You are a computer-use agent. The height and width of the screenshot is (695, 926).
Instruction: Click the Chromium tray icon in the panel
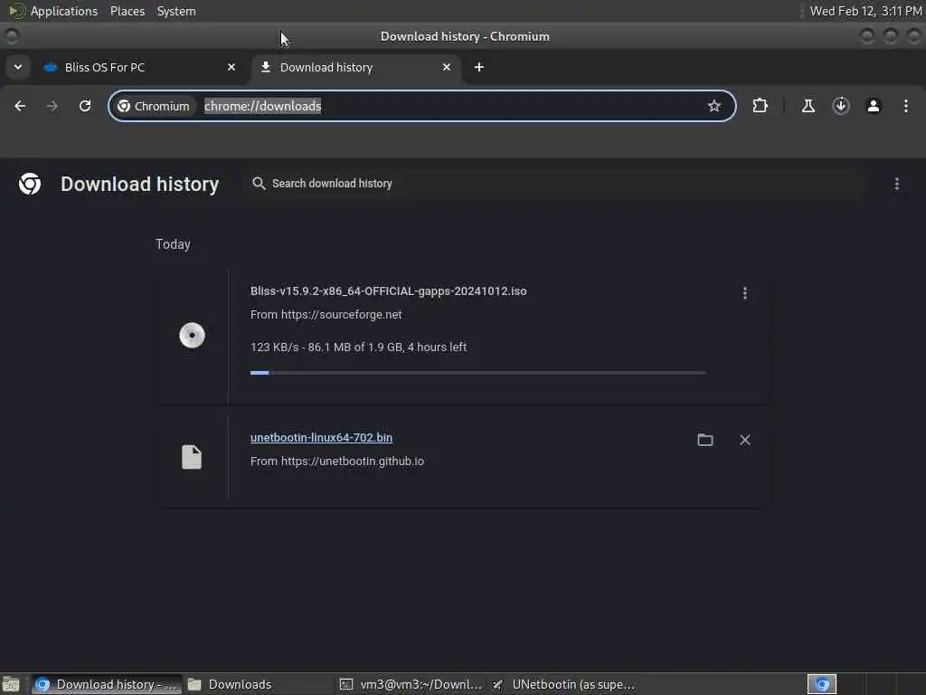pos(821,684)
